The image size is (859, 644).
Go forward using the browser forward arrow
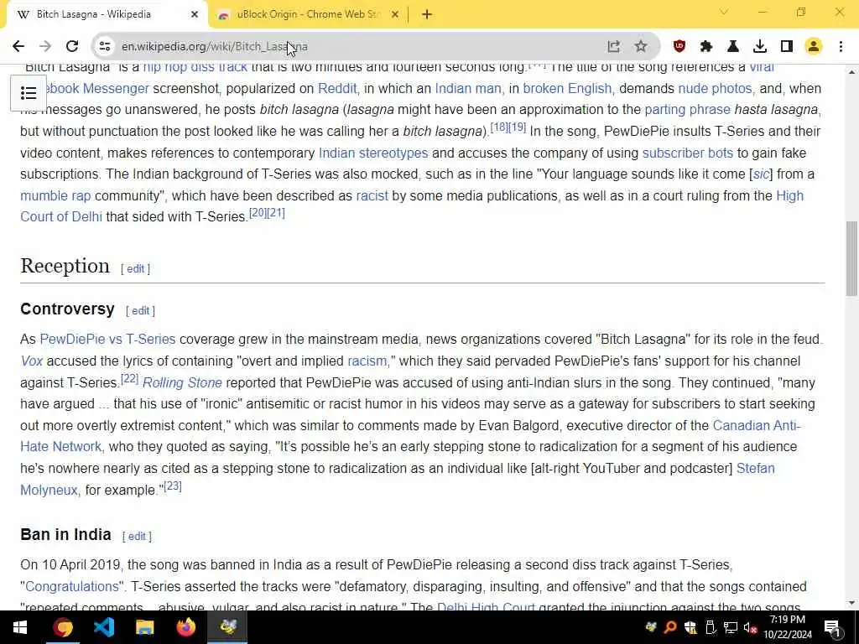click(45, 47)
